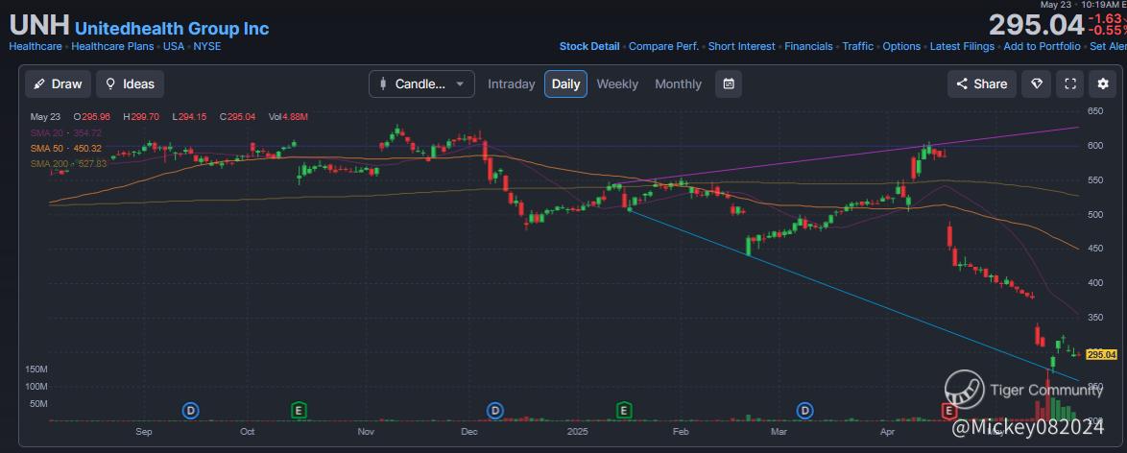Image resolution: width=1127 pixels, height=453 pixels.
Task: Select the Daily timeframe
Action: 565,84
